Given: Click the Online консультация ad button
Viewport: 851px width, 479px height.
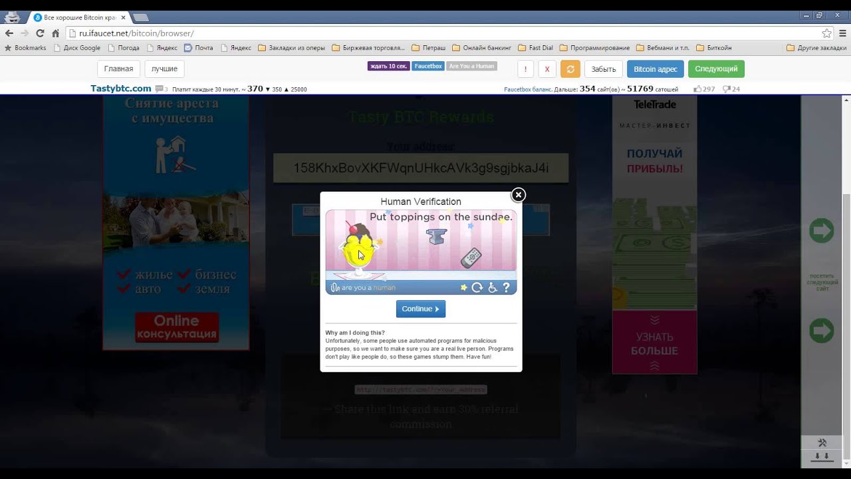Looking at the screenshot, I should click(x=177, y=327).
